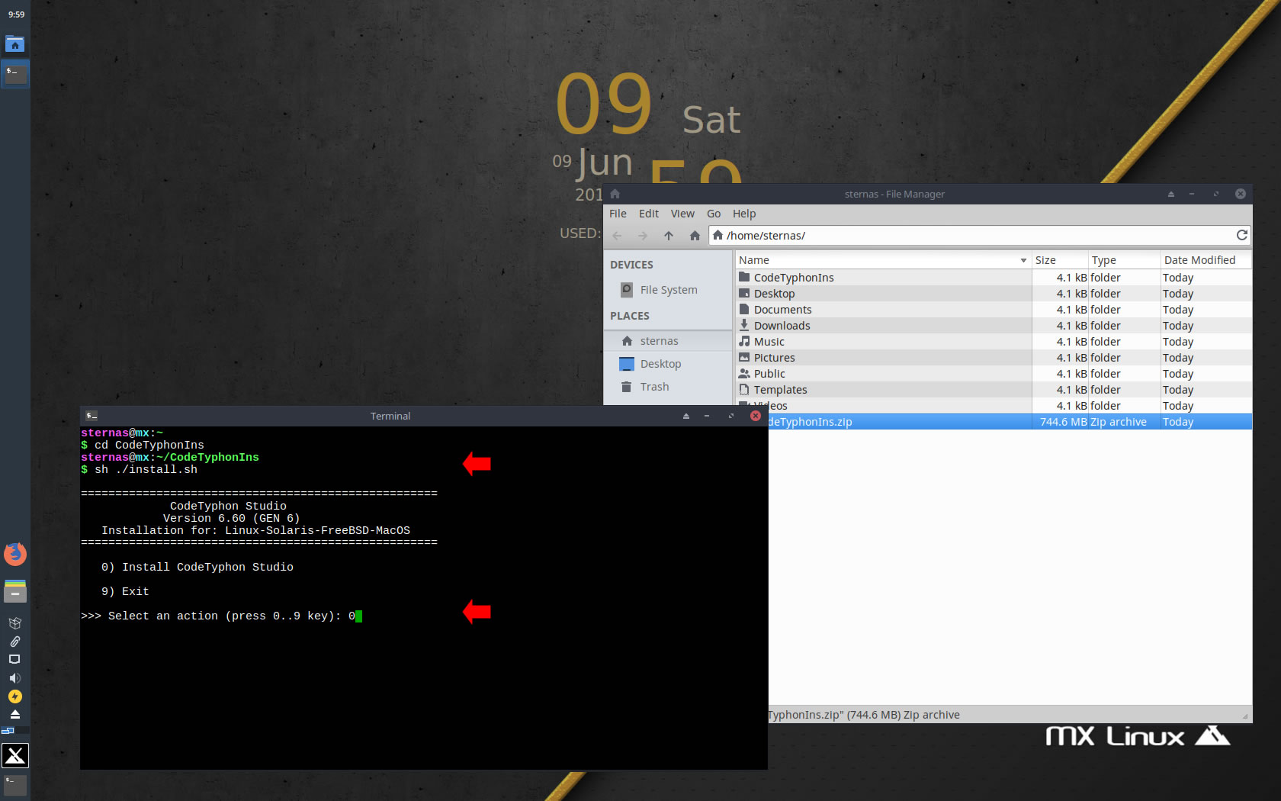Viewport: 1281px width, 801px height.
Task: Select Desktop in Places sidebar
Action: (x=668, y=364)
